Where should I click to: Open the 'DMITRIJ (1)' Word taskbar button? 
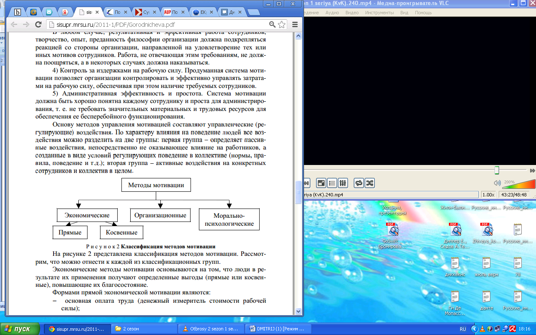tap(279, 329)
